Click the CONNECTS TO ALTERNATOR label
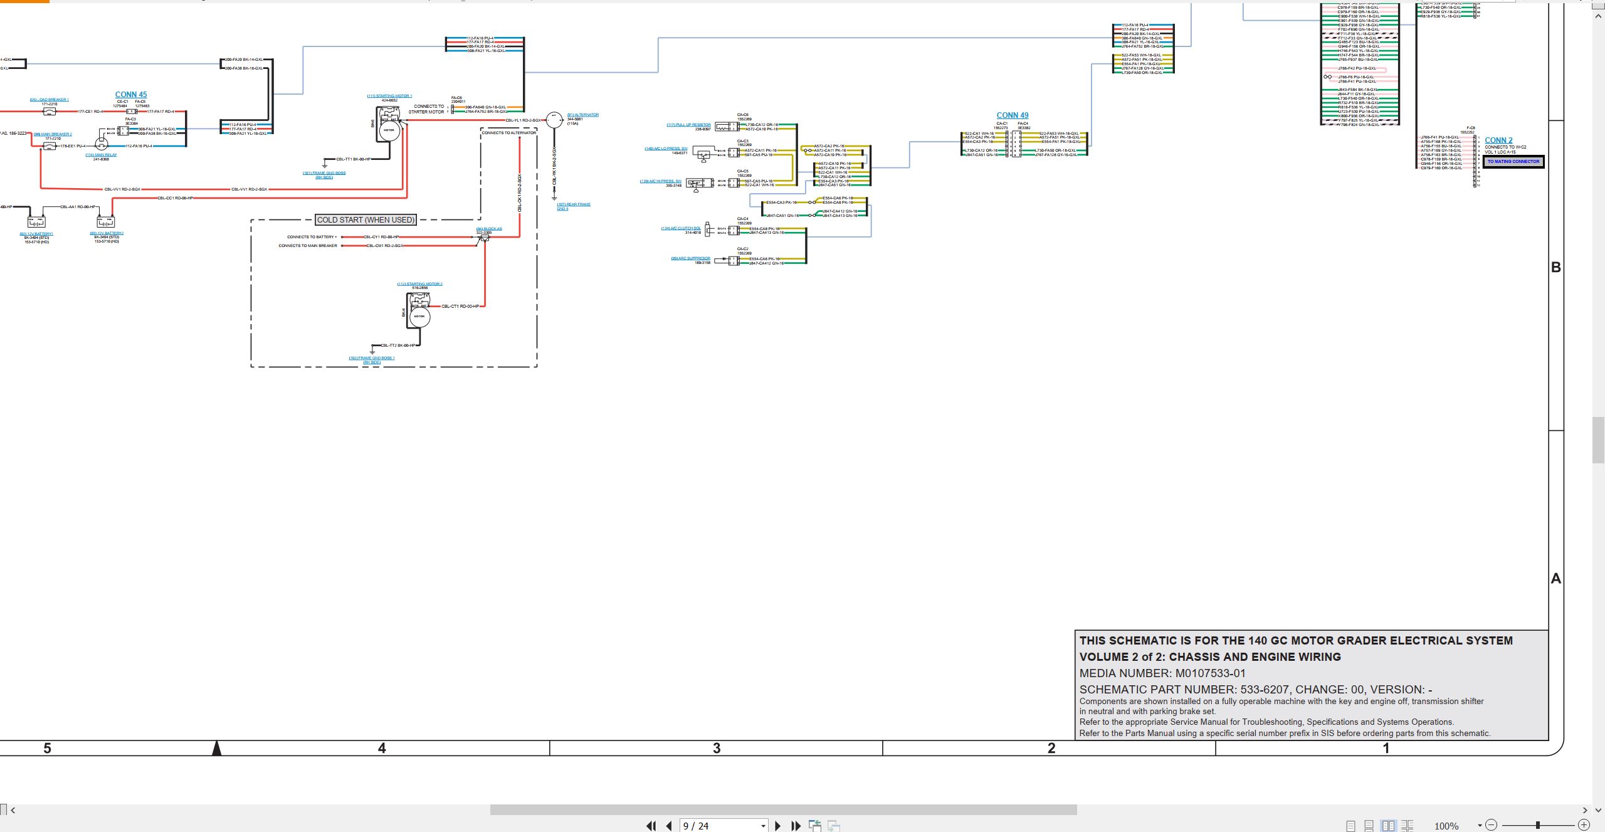Viewport: 1605px width, 832px height. point(509,133)
